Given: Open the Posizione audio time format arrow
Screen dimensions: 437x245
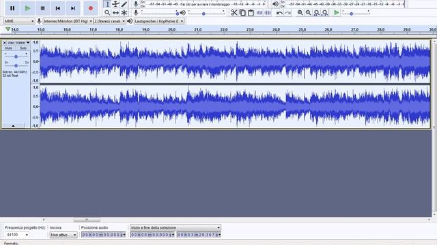Looking at the screenshot, I should (x=124, y=235).
